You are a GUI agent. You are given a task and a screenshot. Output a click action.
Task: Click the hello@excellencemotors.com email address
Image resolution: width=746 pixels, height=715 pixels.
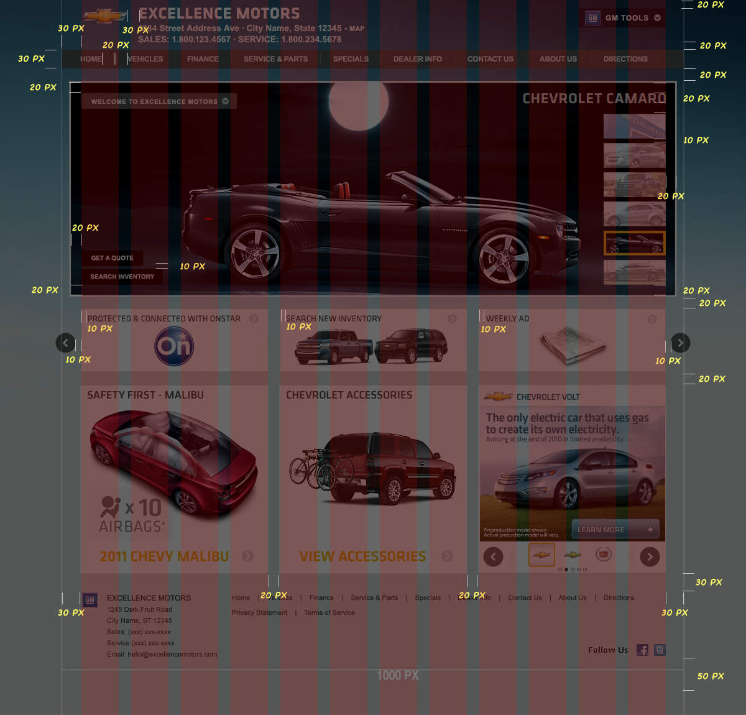(173, 654)
